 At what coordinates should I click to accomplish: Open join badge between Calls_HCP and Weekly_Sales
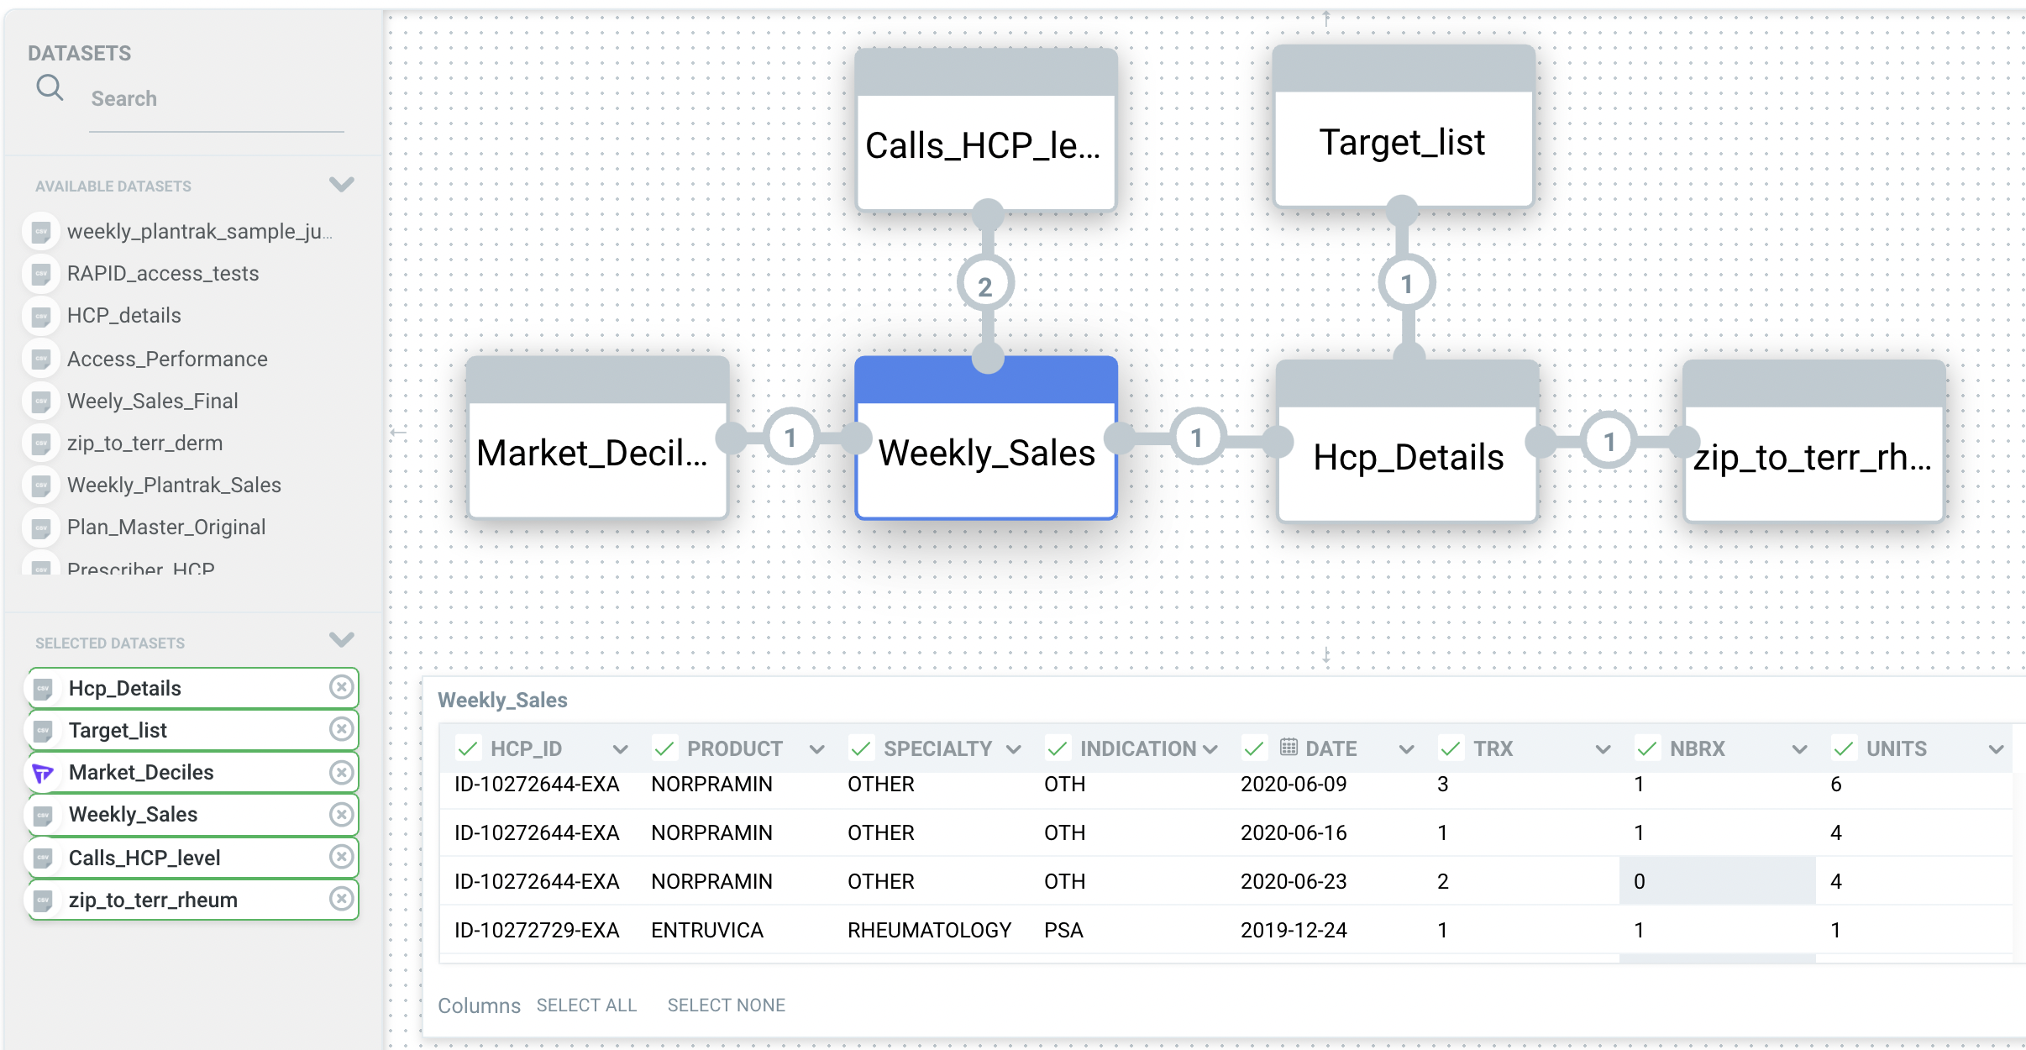(x=985, y=286)
